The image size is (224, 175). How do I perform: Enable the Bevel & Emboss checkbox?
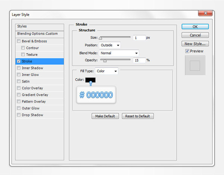pos(19,41)
